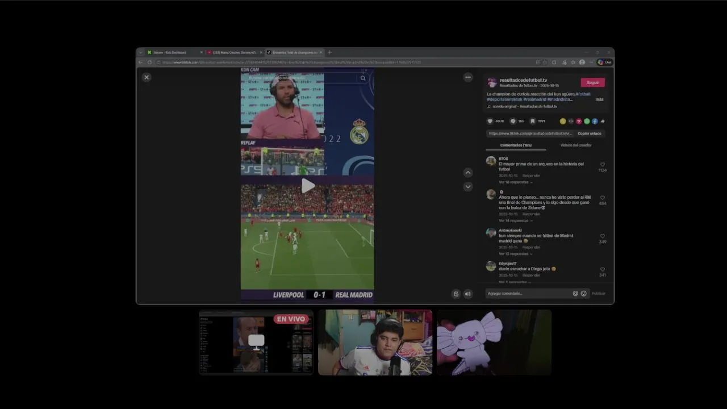The width and height of the screenshot is (727, 409).
Task: Share via the green WhatsApp icon
Action: click(587, 121)
